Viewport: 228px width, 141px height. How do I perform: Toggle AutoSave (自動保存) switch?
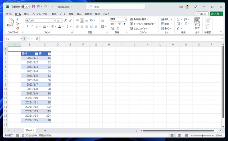pyautogui.click(x=25, y=7)
